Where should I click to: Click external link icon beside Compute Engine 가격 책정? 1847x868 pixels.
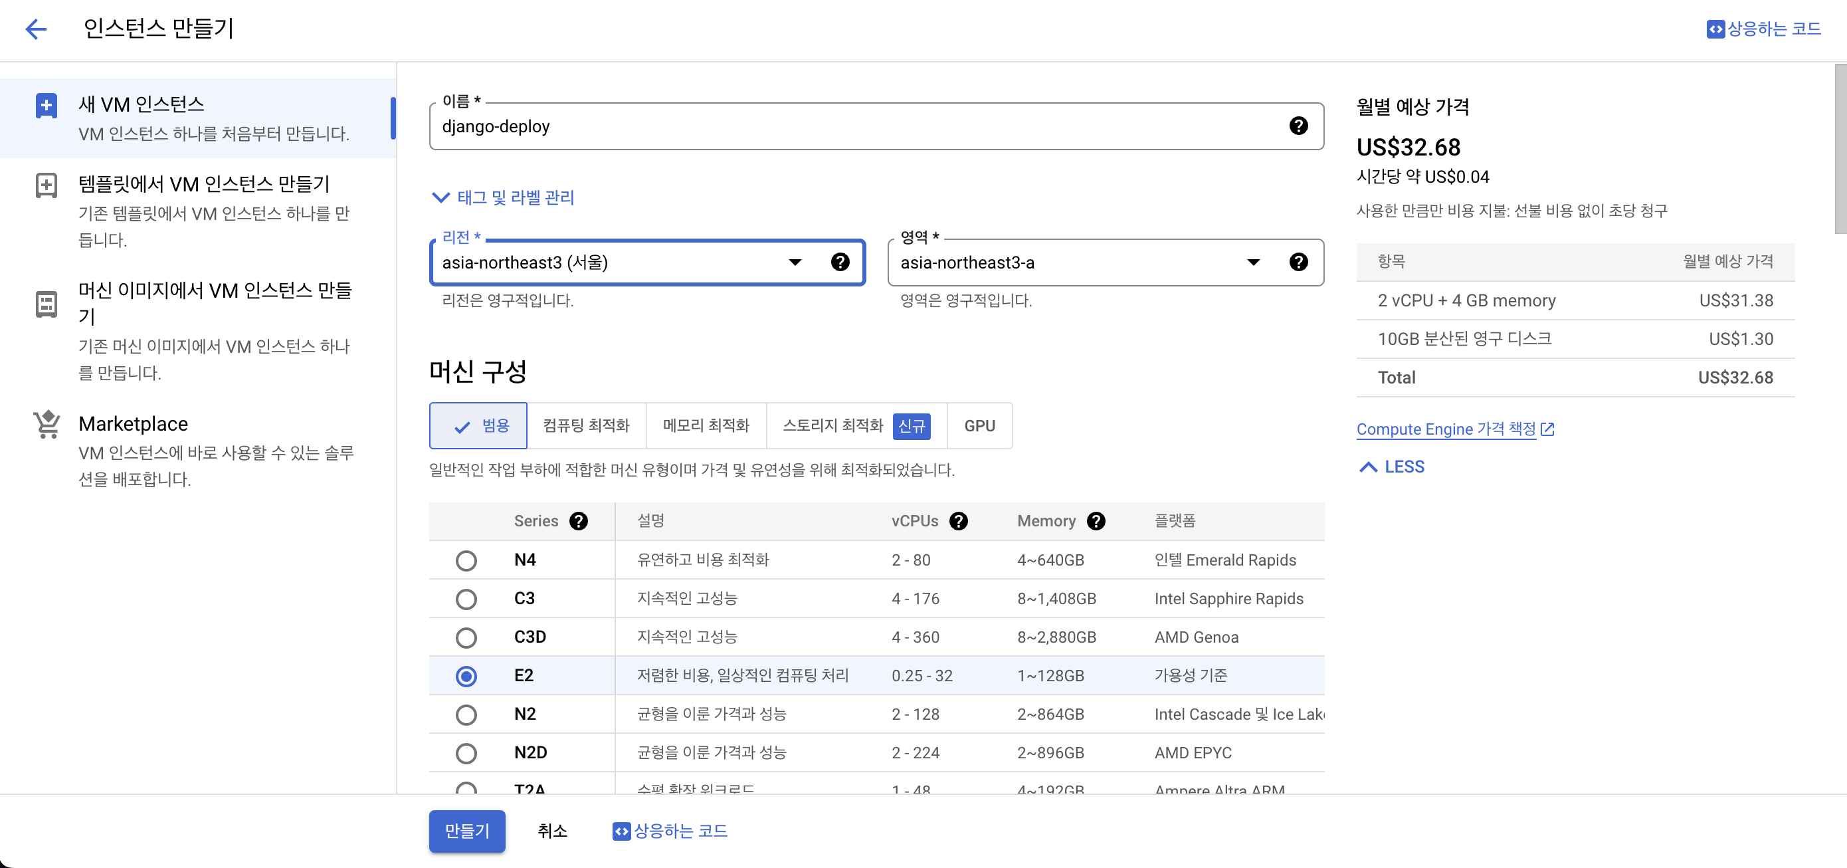tap(1547, 429)
